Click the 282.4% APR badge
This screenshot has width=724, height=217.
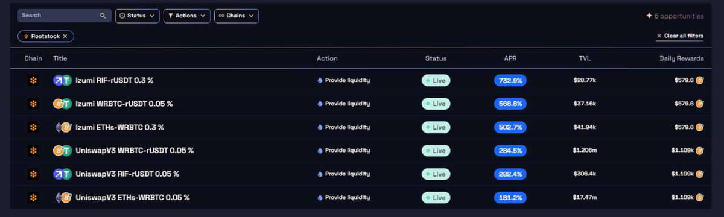510,174
